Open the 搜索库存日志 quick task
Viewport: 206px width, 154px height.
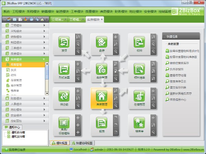click(x=176, y=81)
